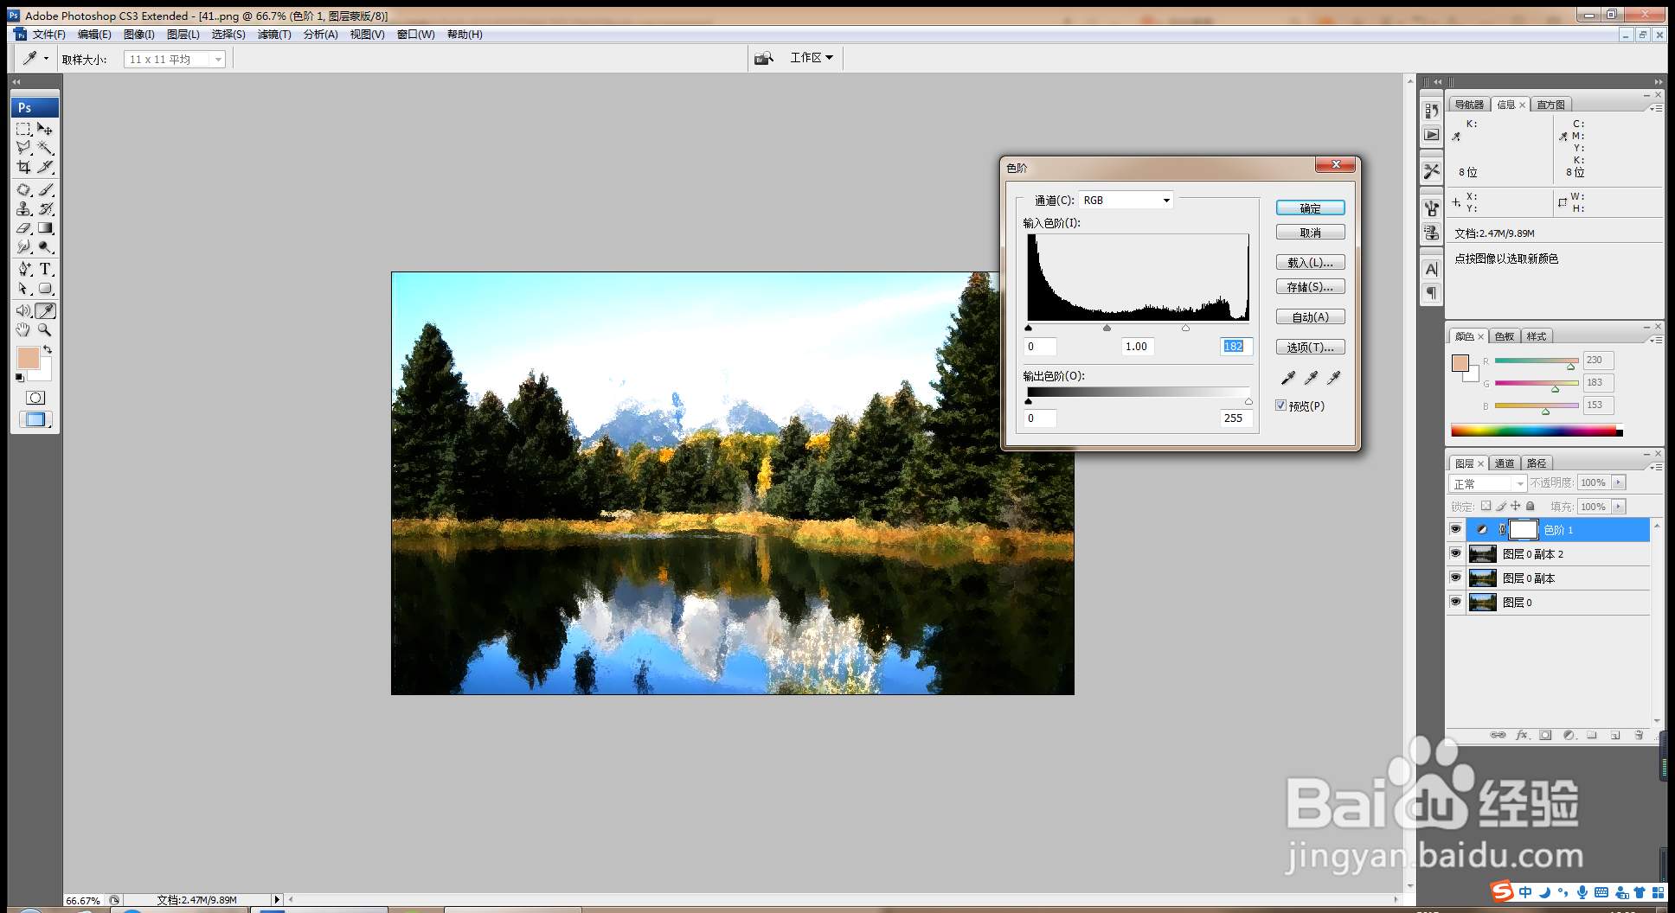The width and height of the screenshot is (1675, 913).
Task: Pick the white point eyedropper in Levels
Action: [1333, 378]
